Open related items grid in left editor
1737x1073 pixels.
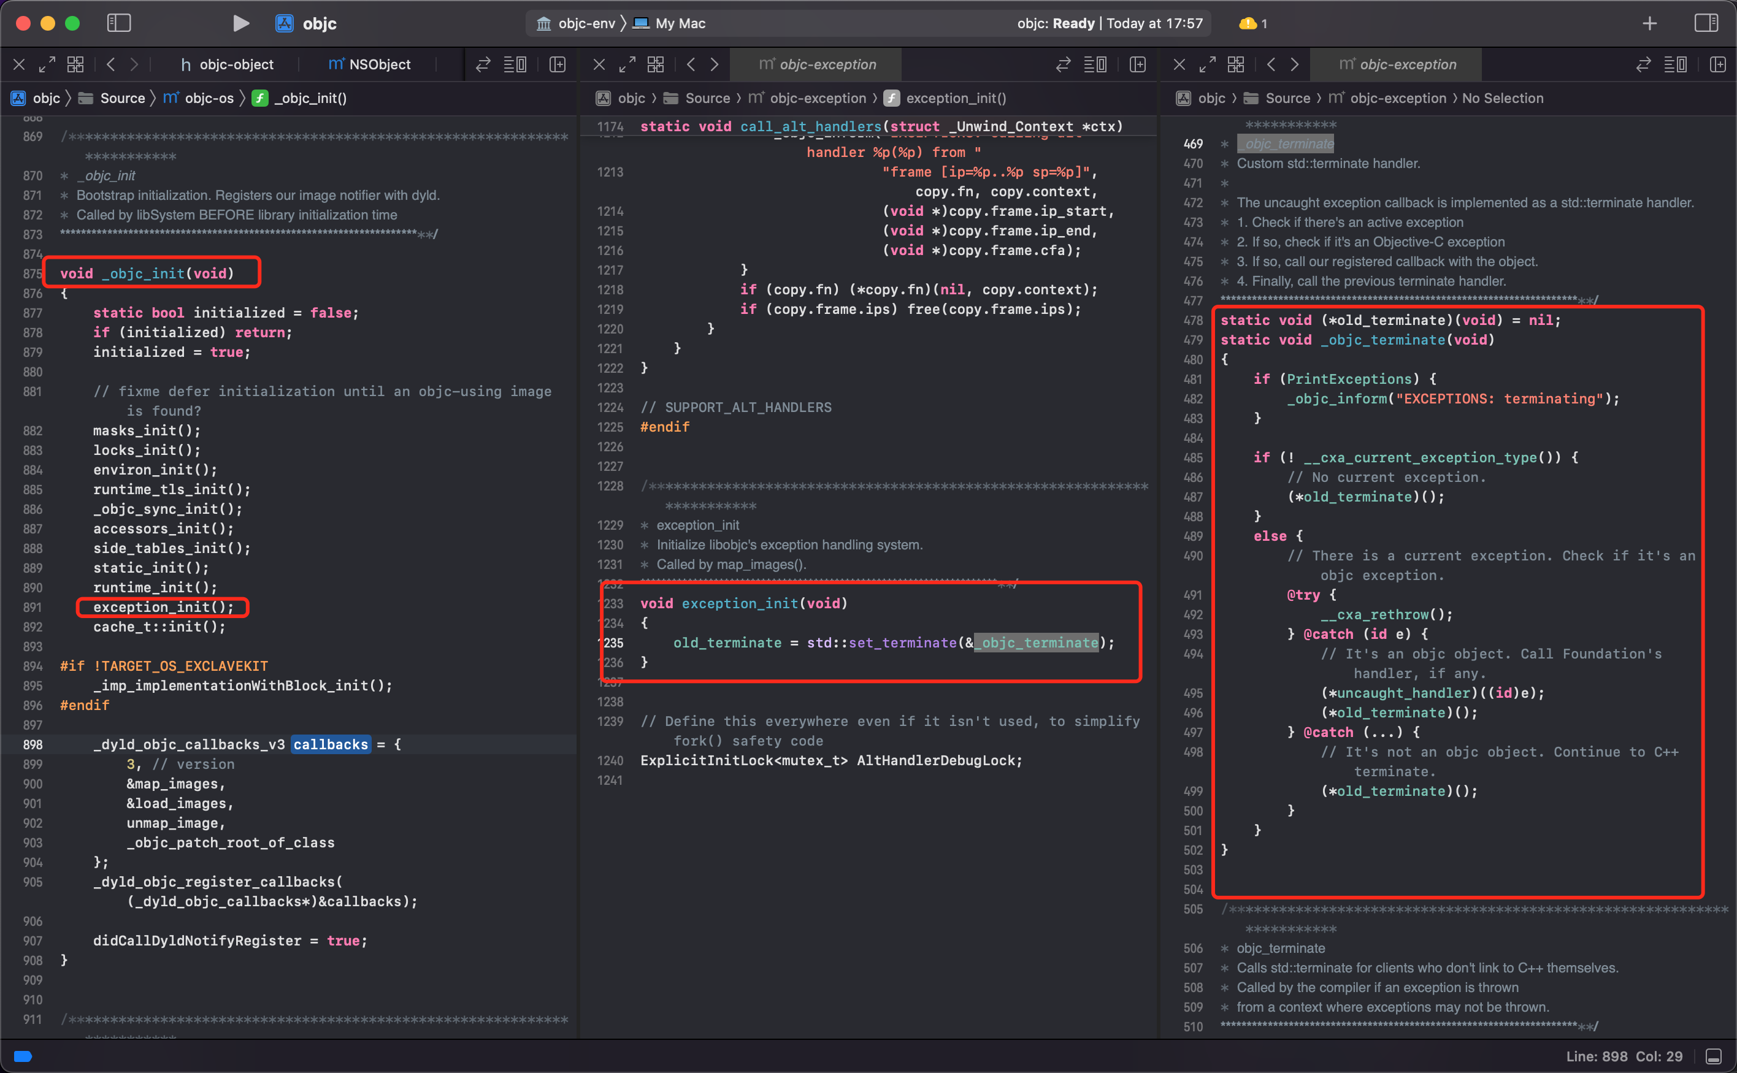[x=75, y=64]
